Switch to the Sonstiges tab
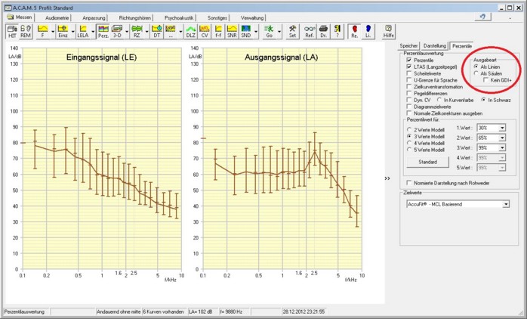The height and width of the screenshot is (319, 527). pos(217,18)
